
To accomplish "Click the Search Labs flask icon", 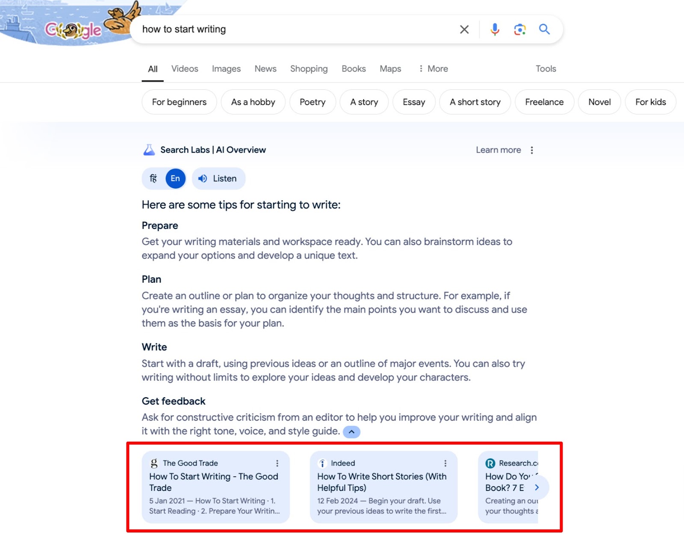I will pos(149,150).
